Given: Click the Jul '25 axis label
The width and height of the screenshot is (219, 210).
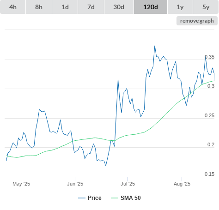Looking at the screenshot, I should pos(128,184).
